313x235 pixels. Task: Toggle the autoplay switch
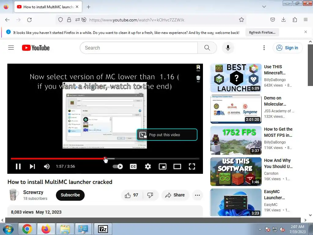click(118, 166)
